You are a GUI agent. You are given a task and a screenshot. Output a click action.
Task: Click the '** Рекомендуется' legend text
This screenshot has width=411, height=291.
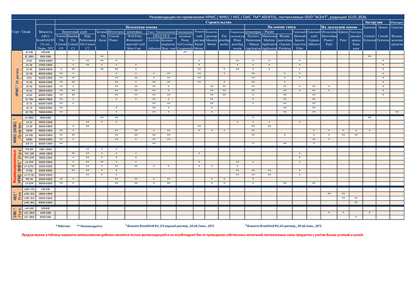[x=89, y=226]
